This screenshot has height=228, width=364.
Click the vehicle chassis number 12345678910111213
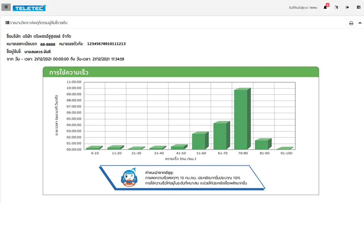pyautogui.click(x=106, y=44)
